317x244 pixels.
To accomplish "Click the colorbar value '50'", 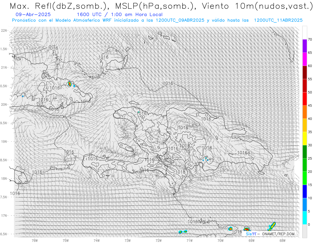I will point(310,92).
